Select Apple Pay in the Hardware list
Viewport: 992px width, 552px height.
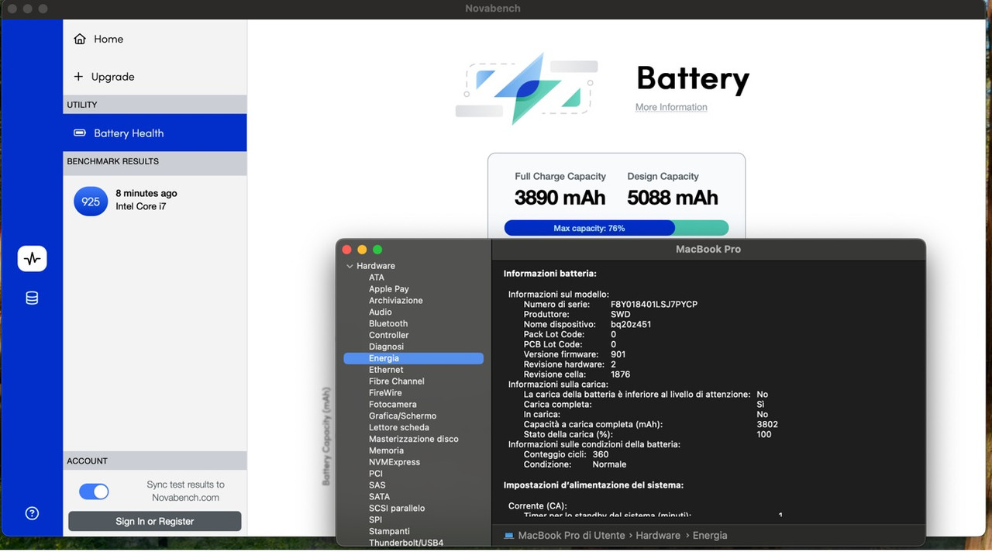(x=389, y=289)
